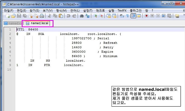Viewport: 185px width, 111px height.
Task: Open the 언어(L) language menu
Action: pos(75,11)
